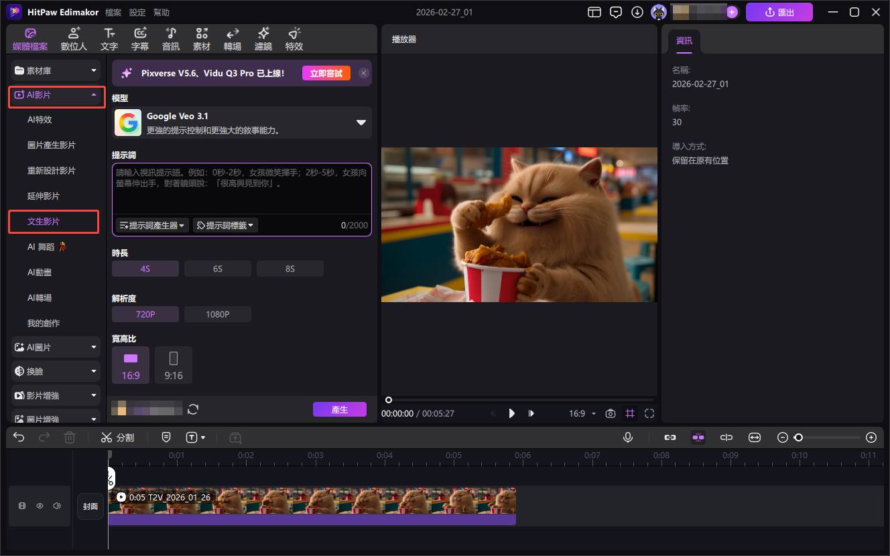Switch to the 字幕 subtitles tab
The image size is (890, 556).
point(140,39)
